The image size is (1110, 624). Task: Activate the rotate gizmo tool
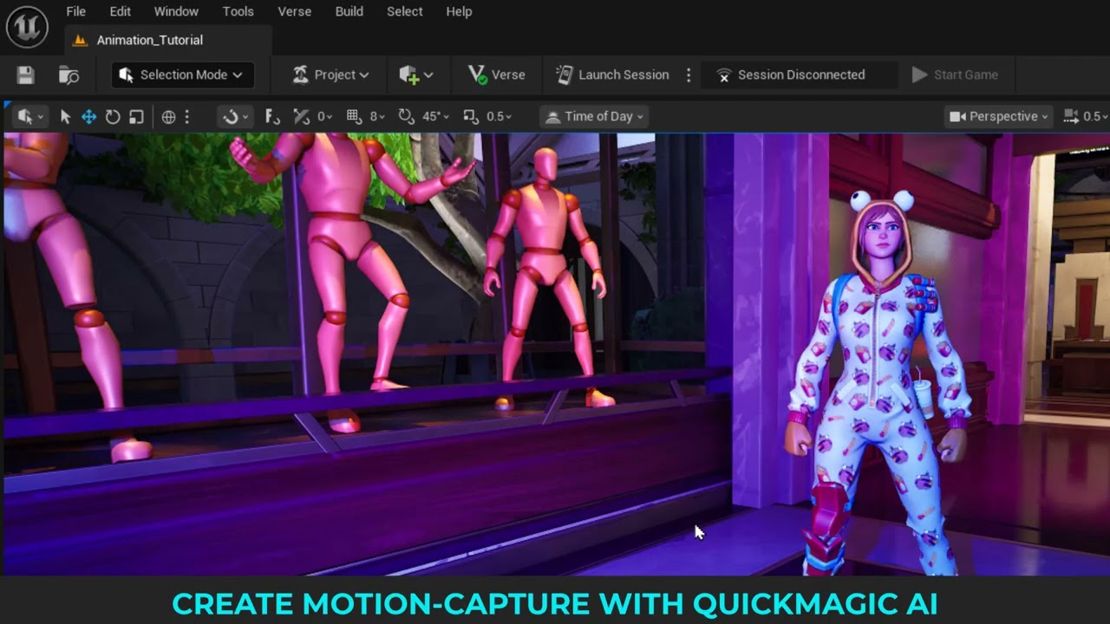point(113,117)
